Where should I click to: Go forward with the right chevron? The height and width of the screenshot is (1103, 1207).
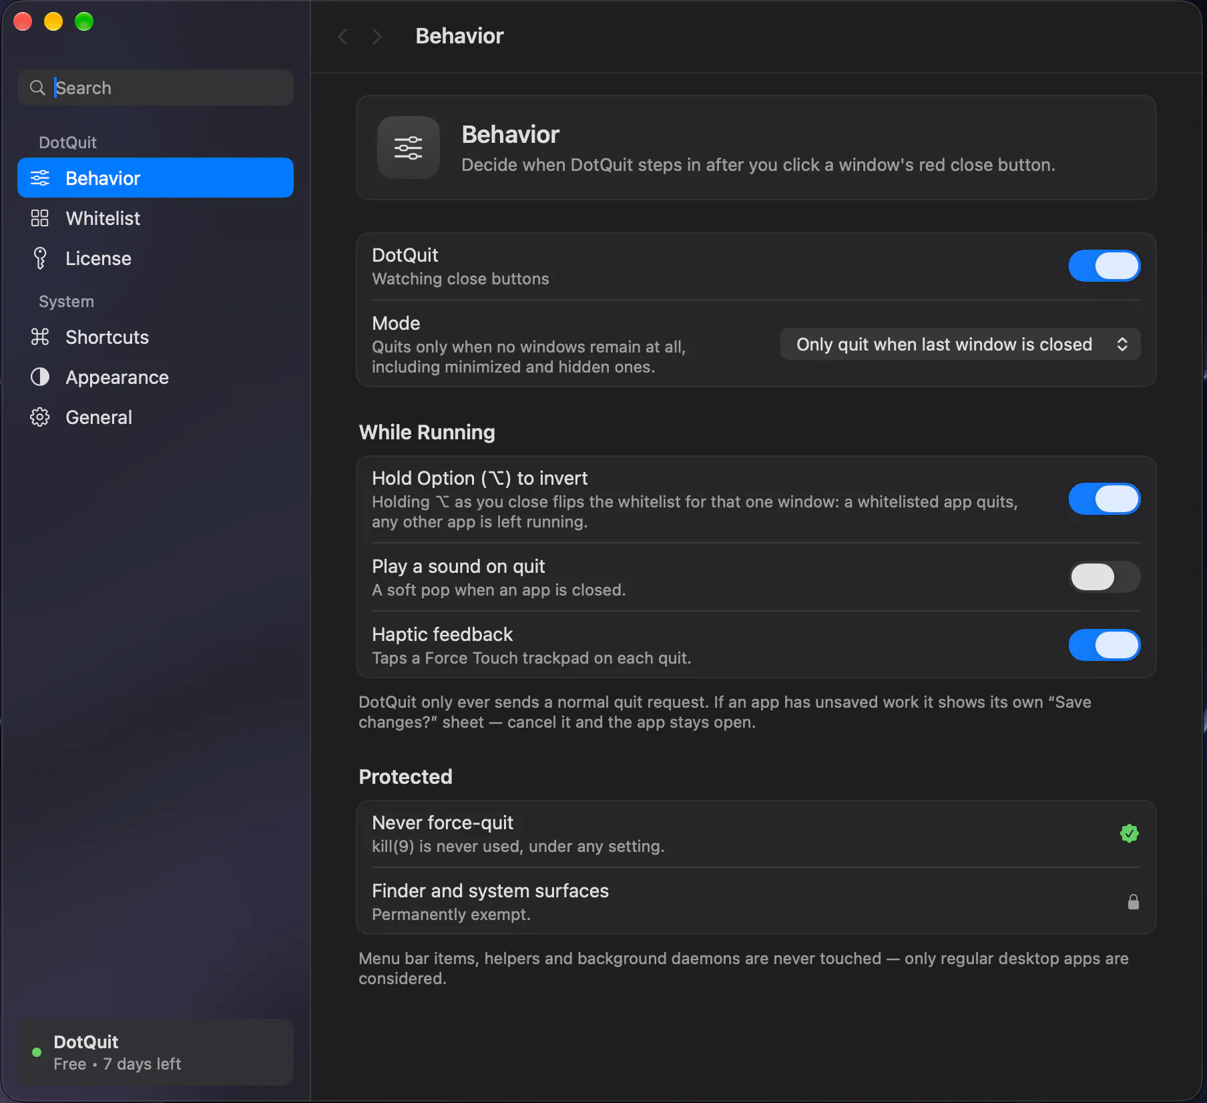pos(377,36)
